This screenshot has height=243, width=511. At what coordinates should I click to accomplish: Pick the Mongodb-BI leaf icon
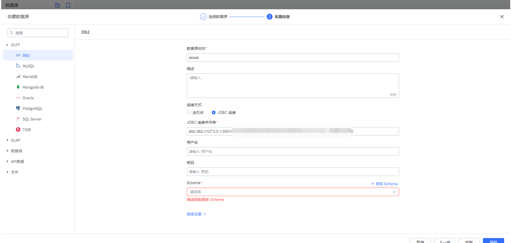tap(18, 87)
